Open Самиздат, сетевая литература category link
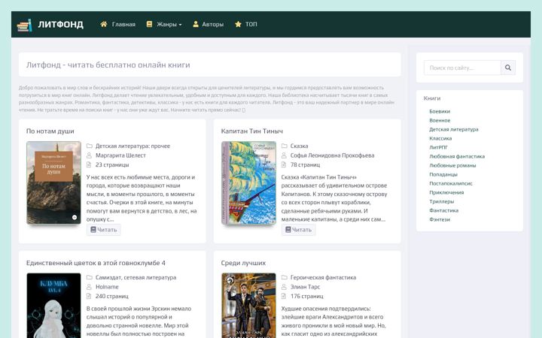The image size is (542, 338). pyautogui.click(x=135, y=277)
